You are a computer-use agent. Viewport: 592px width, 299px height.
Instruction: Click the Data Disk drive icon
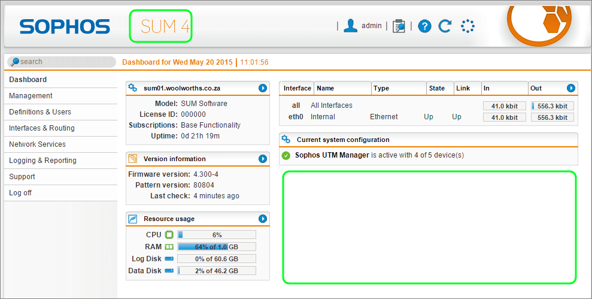[169, 271]
